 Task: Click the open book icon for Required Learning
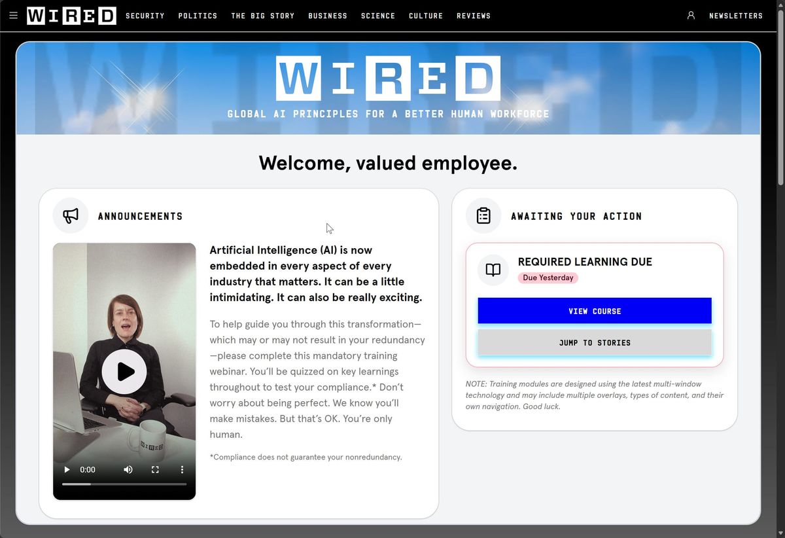click(493, 270)
